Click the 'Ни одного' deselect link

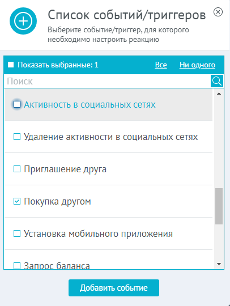[x=197, y=65]
